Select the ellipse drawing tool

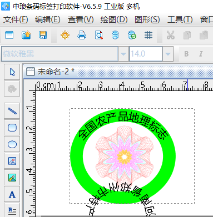(12, 144)
